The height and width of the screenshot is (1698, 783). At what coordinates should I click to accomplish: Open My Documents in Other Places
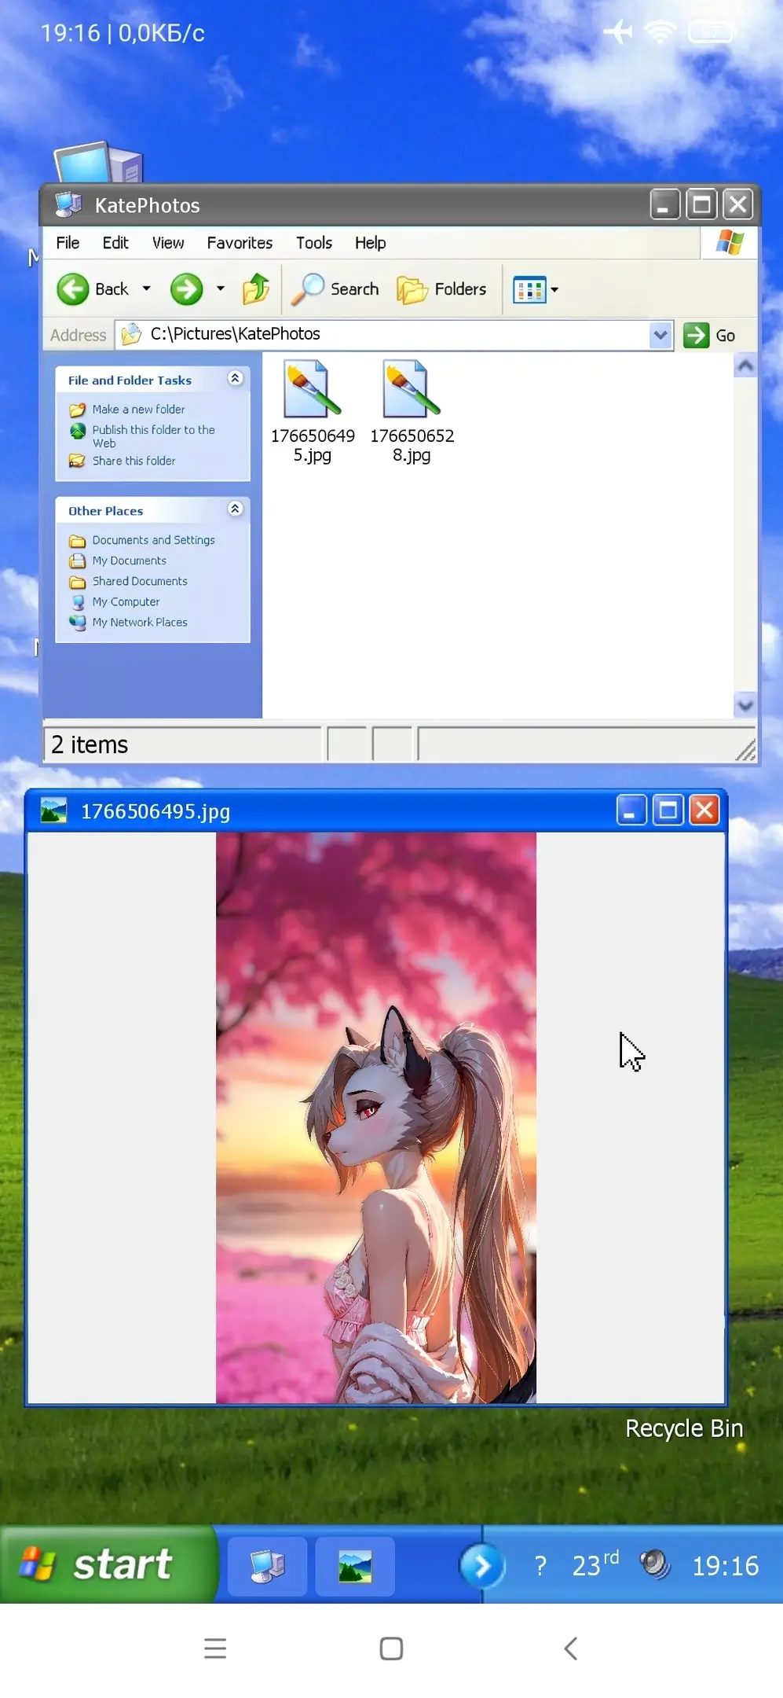pos(129,560)
